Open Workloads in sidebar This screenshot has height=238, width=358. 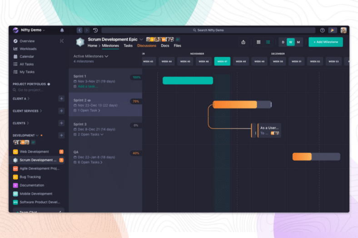pos(28,49)
